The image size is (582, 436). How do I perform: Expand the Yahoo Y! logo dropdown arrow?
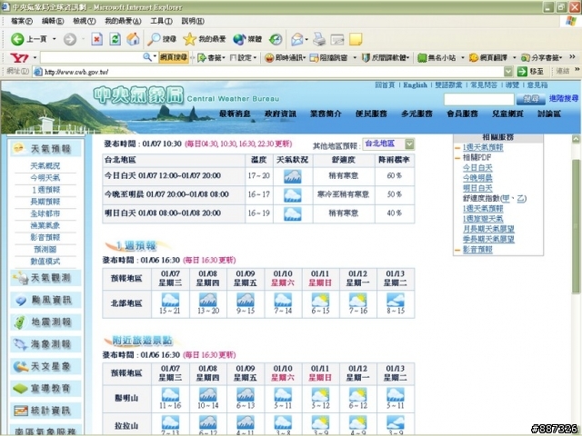click(x=35, y=57)
